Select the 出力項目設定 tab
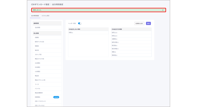The image size is (197, 107). click(35, 16)
